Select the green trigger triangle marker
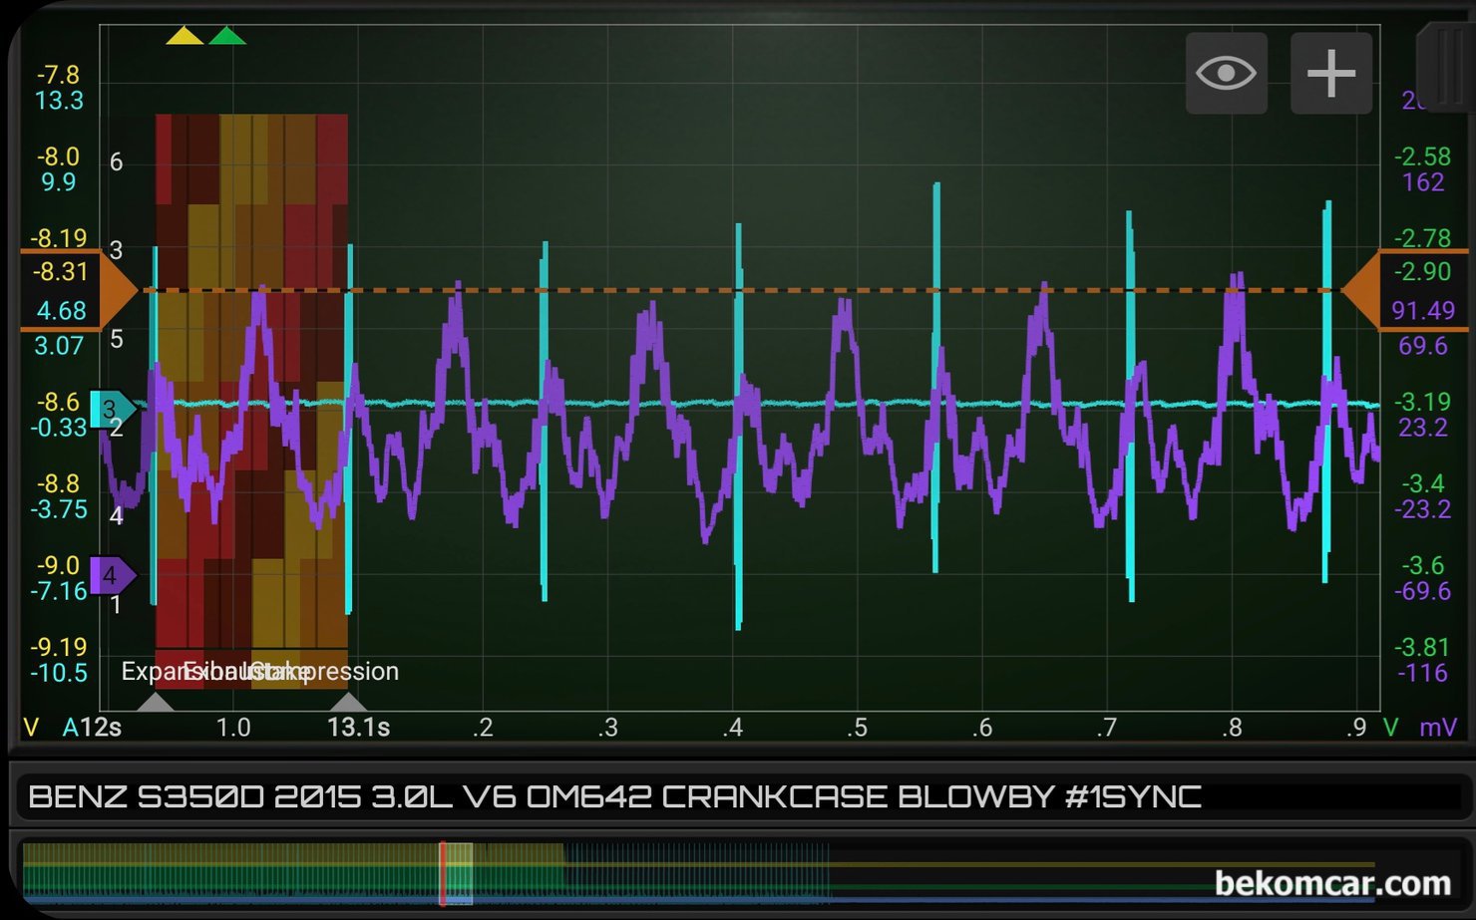Image resolution: width=1476 pixels, height=920 pixels. point(227,36)
